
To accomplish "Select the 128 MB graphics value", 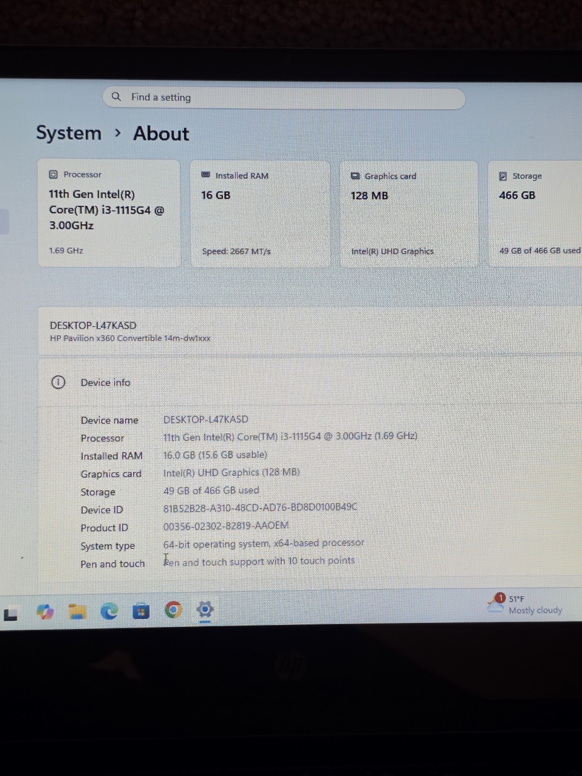I will [x=370, y=195].
